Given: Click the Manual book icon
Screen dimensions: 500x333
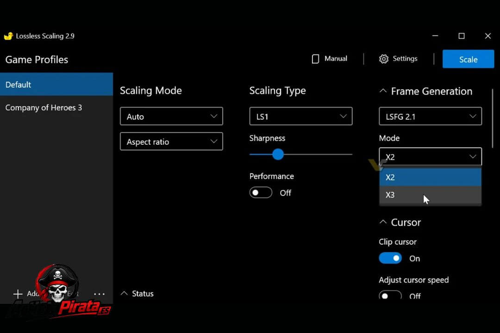Looking at the screenshot, I should click(x=315, y=59).
